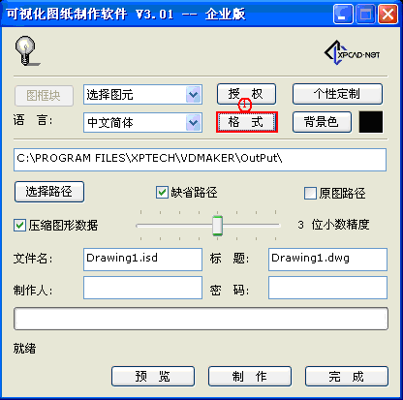Uncheck 压缩图形数据 option

[x=19, y=225]
